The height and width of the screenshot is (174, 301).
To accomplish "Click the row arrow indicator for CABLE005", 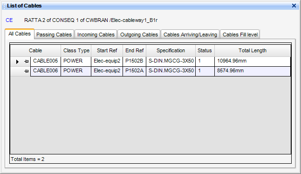I will [17, 62].
